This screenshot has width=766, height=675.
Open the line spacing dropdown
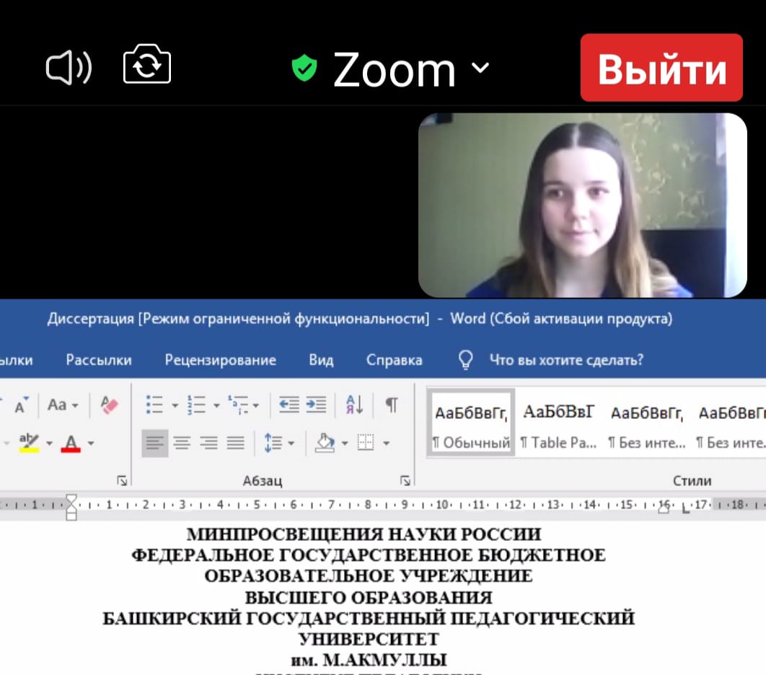tap(278, 443)
